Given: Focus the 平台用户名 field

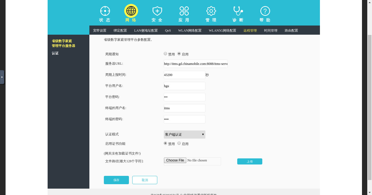Looking at the screenshot, I should pos(185,86).
